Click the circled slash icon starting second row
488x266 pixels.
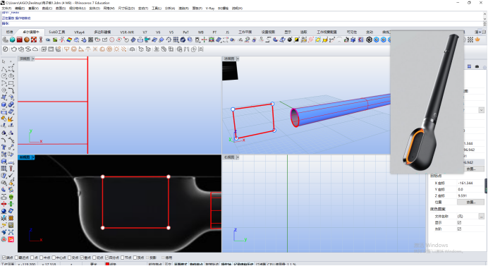pos(6,49)
